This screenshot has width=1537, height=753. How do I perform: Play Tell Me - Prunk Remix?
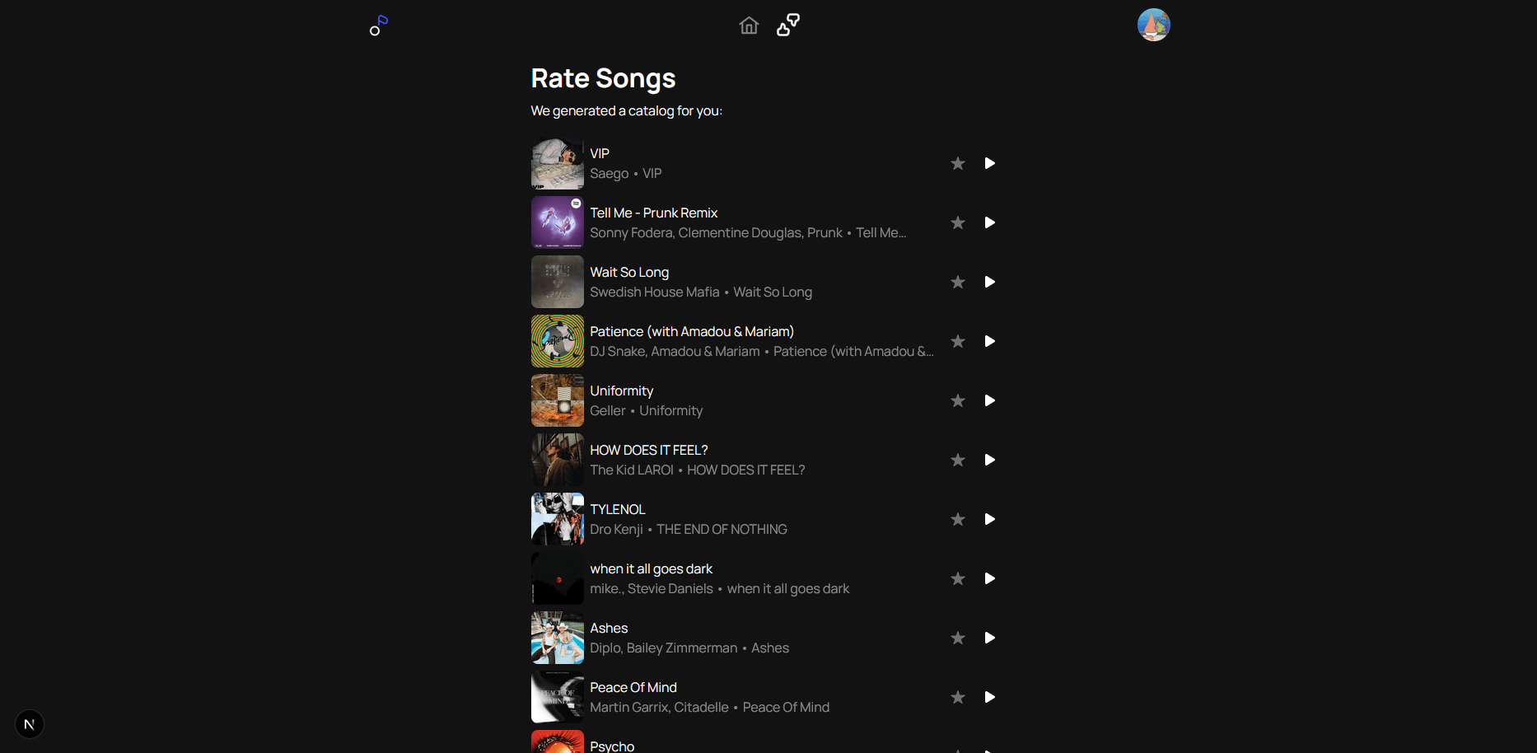[x=990, y=222]
